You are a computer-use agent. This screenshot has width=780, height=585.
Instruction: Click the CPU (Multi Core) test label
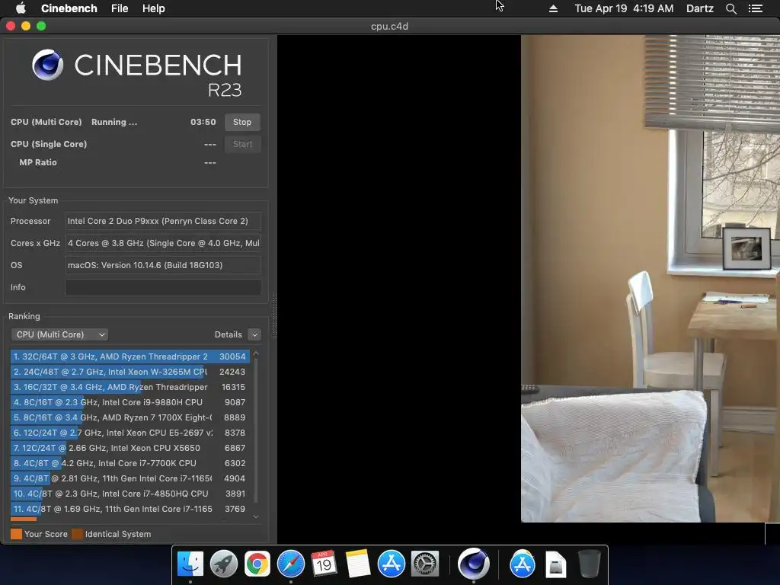tap(46, 122)
